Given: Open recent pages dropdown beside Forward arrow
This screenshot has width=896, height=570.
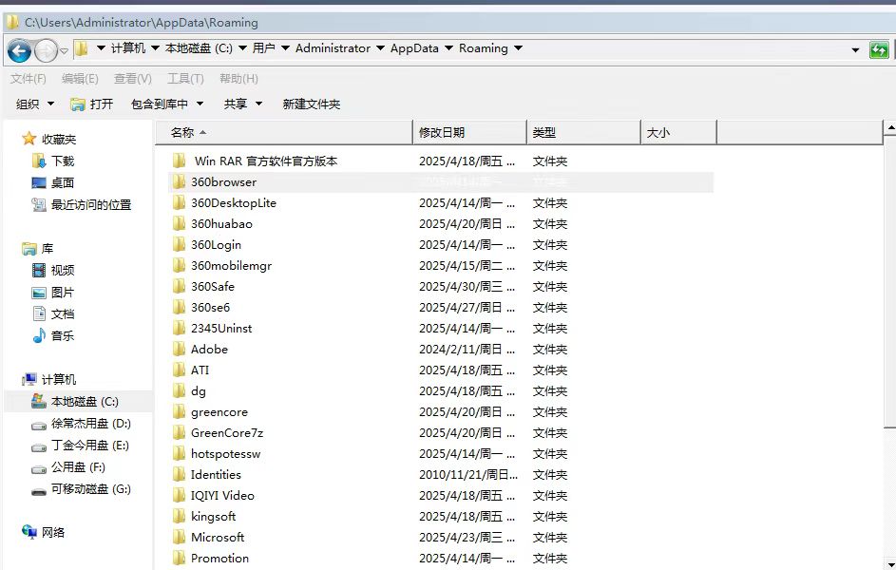Looking at the screenshot, I should [x=64, y=51].
